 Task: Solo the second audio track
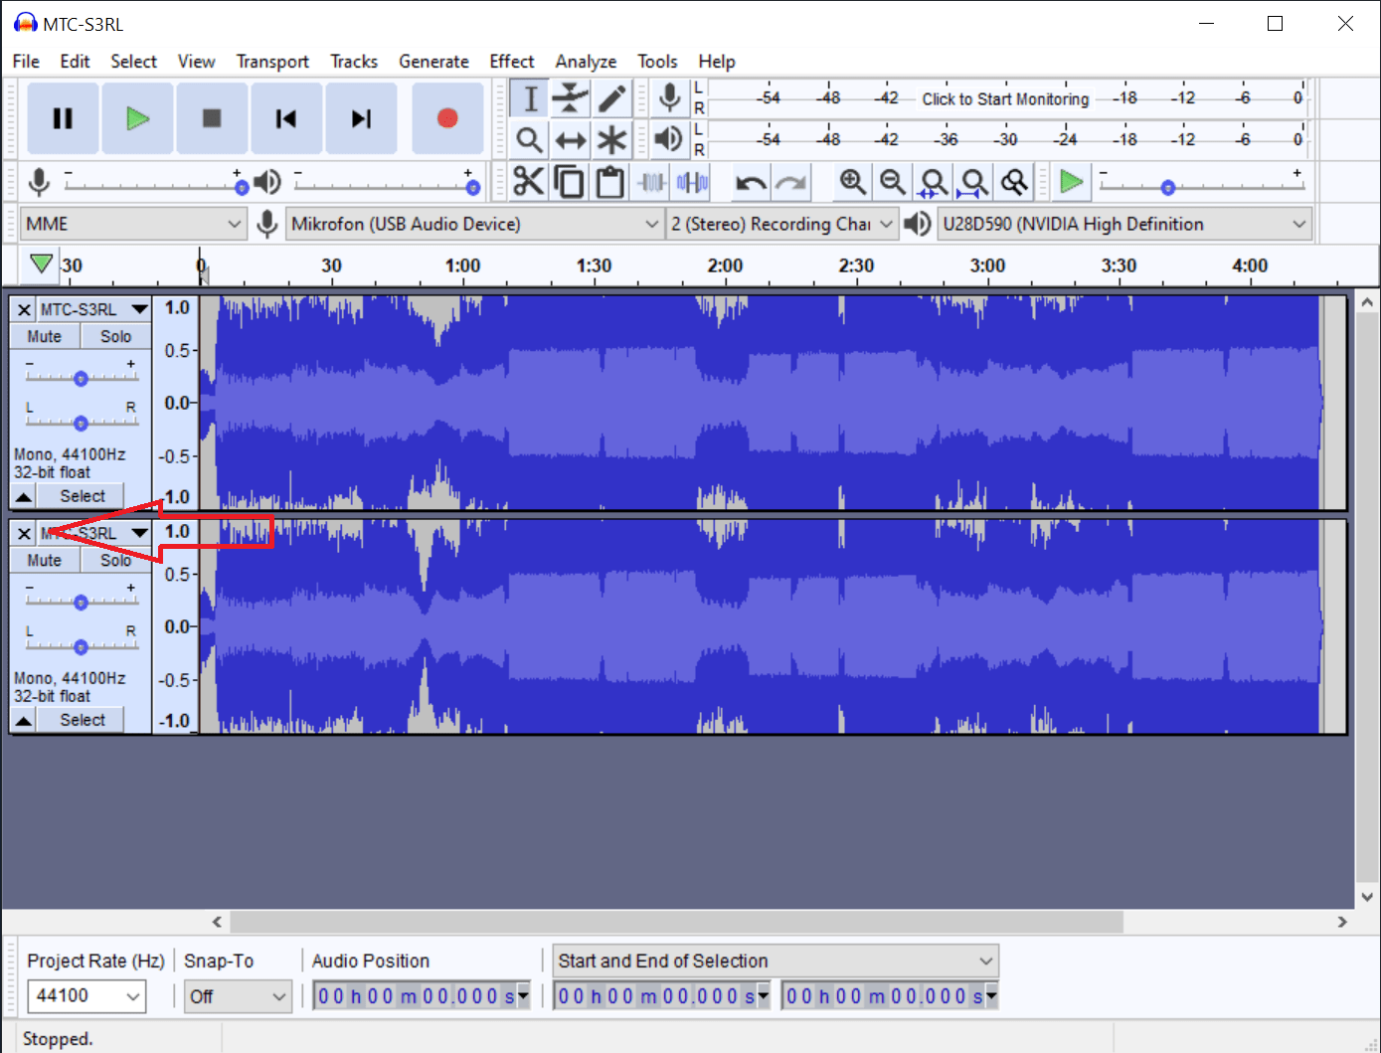[x=114, y=560]
